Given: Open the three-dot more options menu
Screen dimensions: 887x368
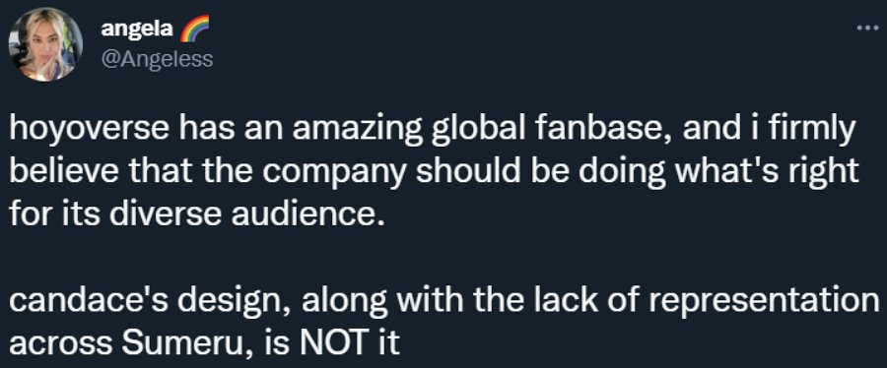Looking at the screenshot, I should point(866,29).
